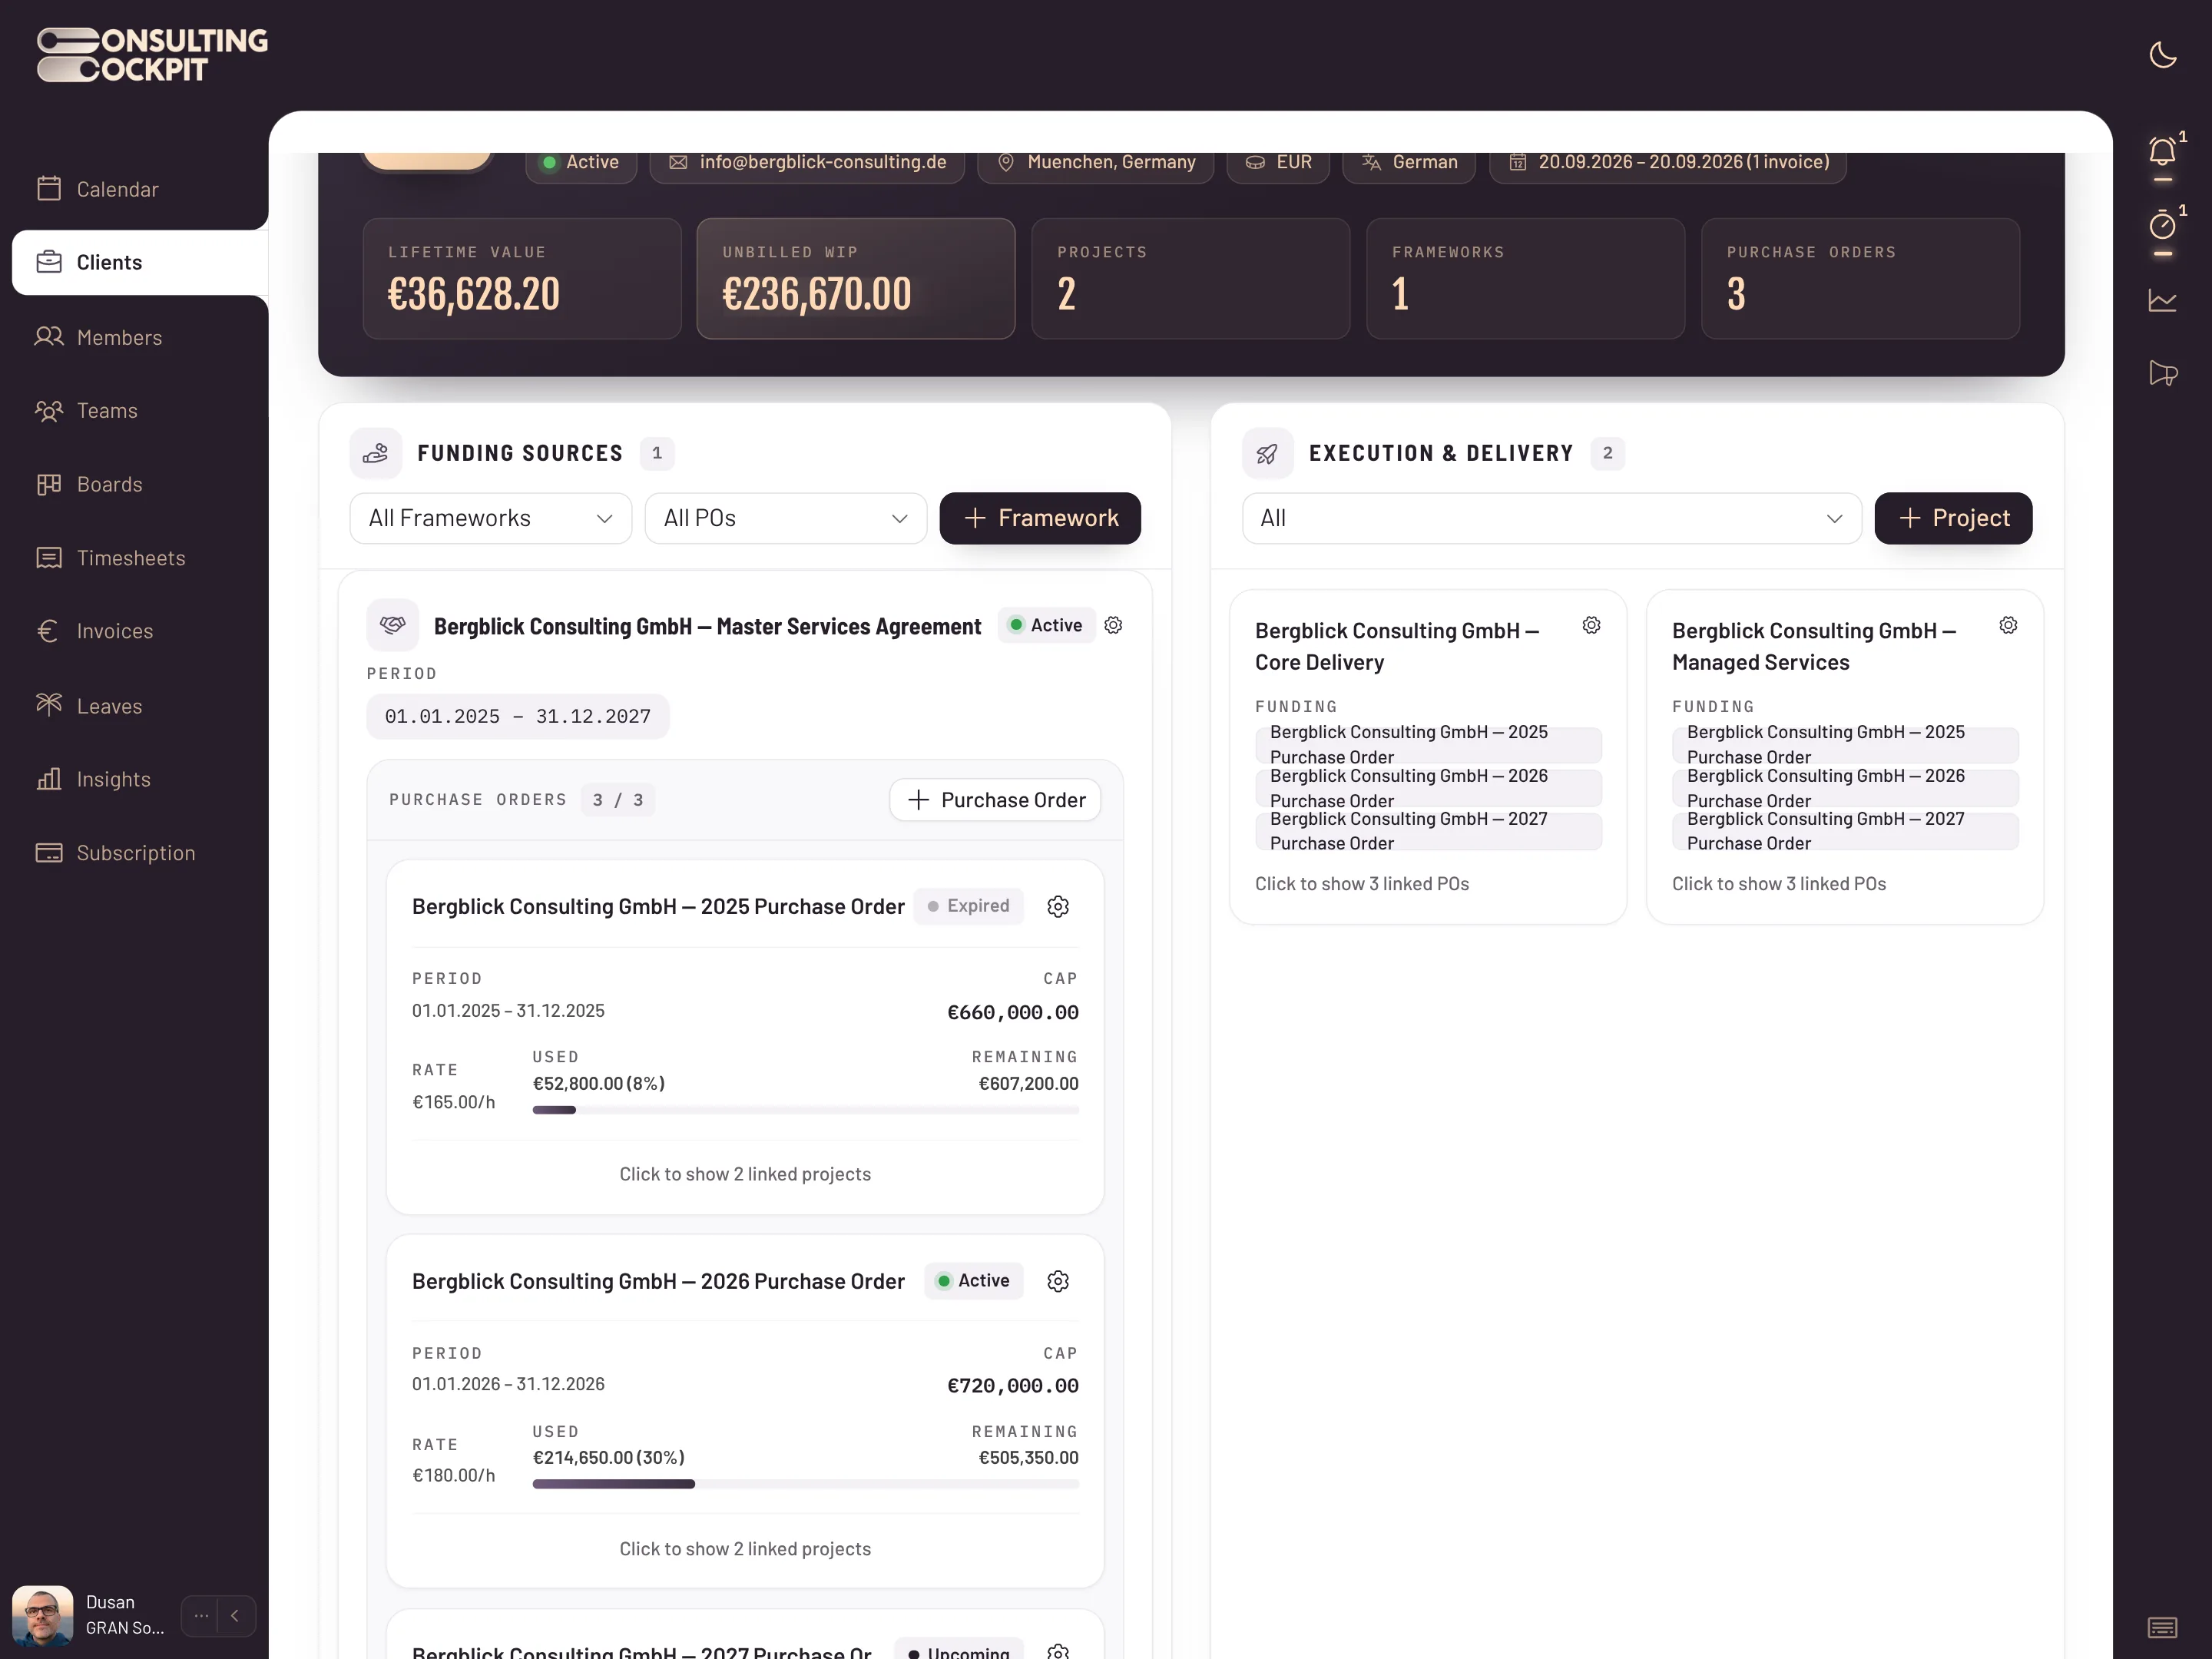Add a new Purchase Order

995,800
